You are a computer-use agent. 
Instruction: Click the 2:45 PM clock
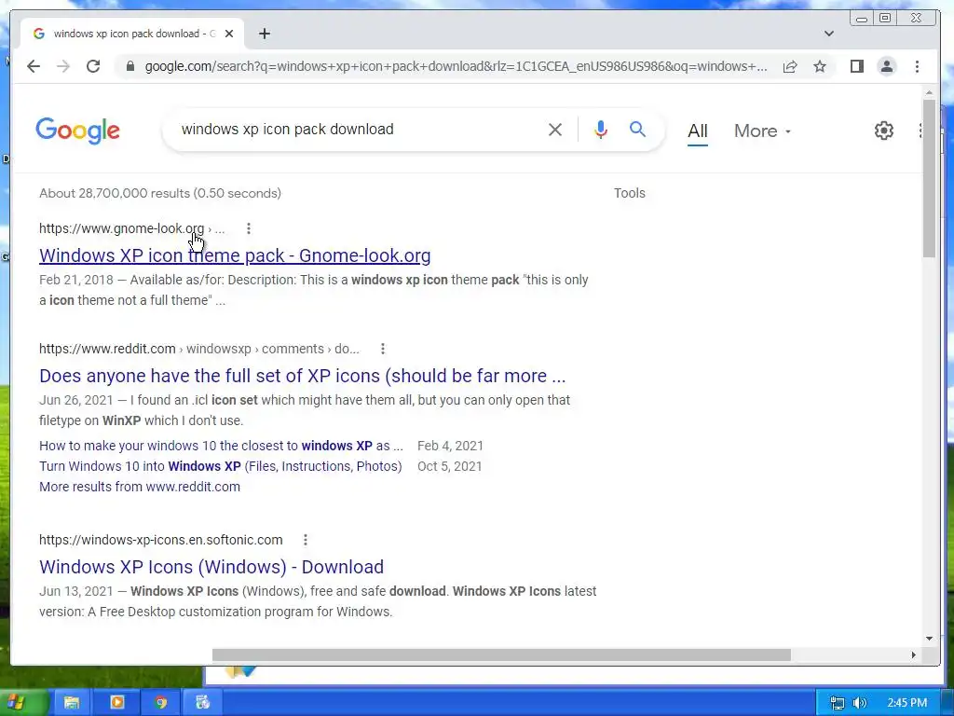pyautogui.click(x=907, y=703)
